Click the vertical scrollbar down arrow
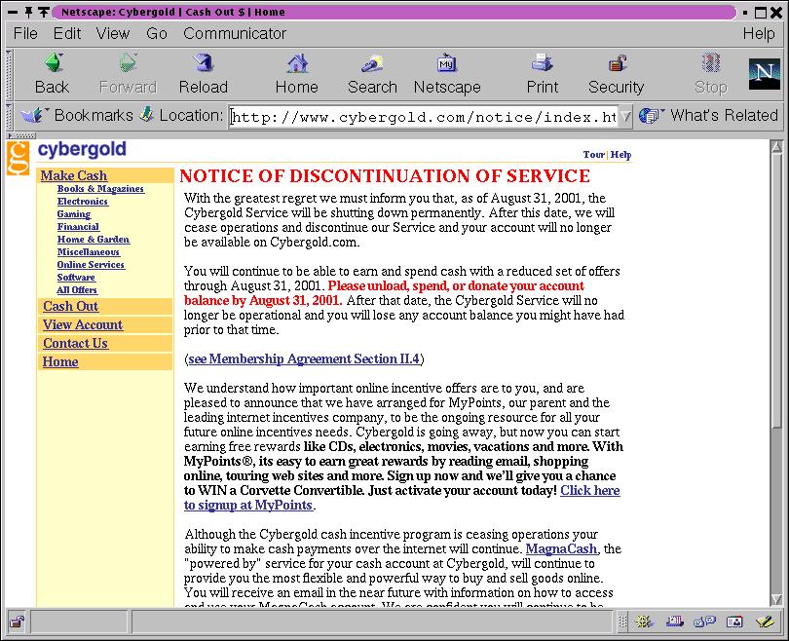 776,598
